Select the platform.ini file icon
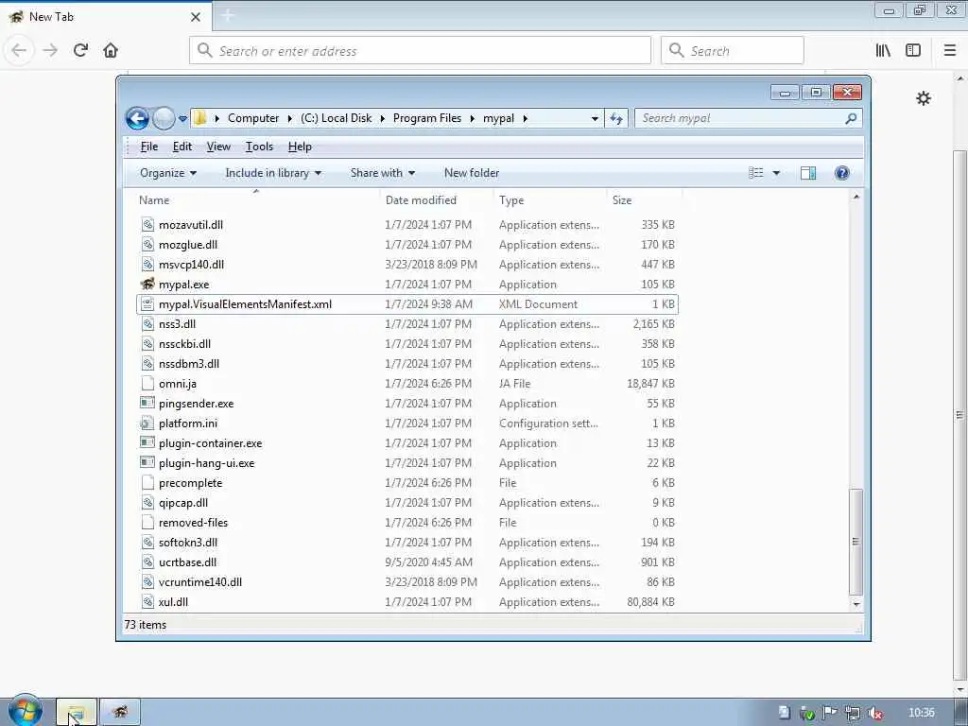Viewport: 968px width, 726px height. pyautogui.click(x=147, y=423)
